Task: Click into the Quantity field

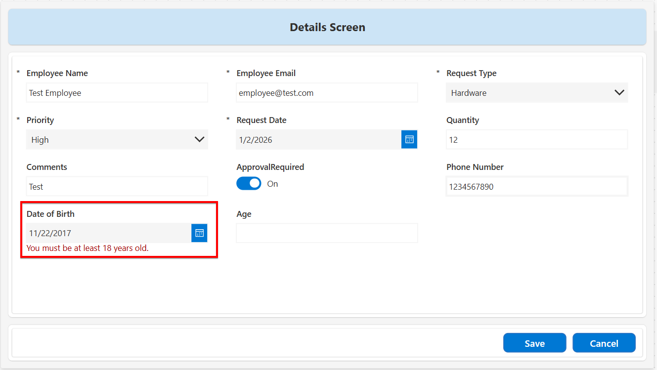Action: click(537, 140)
